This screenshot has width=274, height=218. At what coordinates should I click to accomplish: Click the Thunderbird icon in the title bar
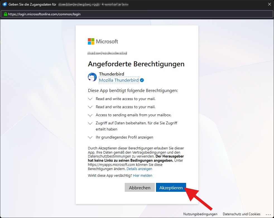pyautogui.click(x=4, y=4)
